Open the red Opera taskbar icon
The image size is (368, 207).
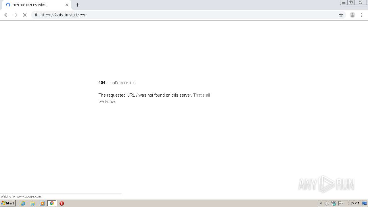[x=62, y=203]
